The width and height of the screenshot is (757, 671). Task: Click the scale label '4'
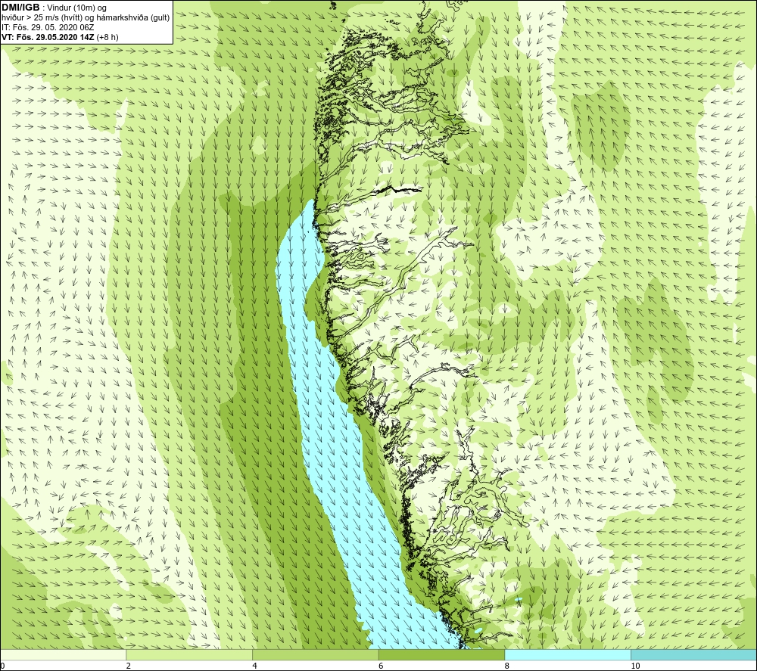(255, 666)
